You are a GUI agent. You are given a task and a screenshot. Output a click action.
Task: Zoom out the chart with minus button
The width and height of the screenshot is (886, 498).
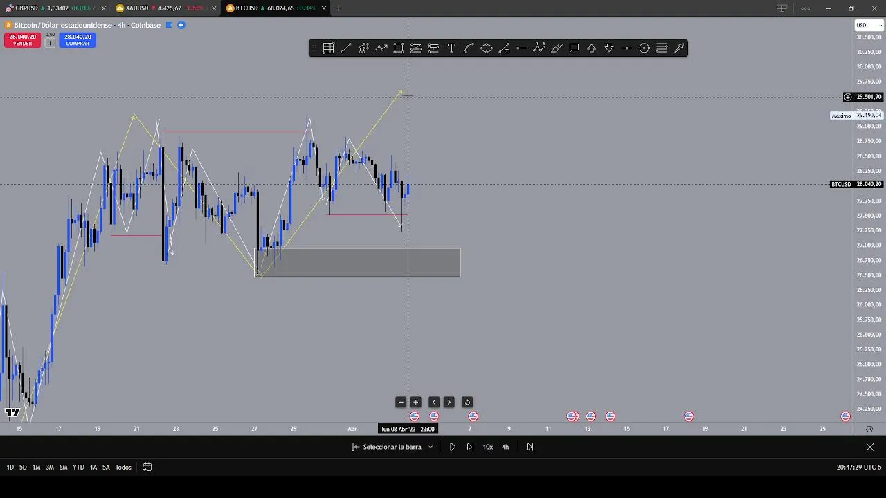(401, 402)
